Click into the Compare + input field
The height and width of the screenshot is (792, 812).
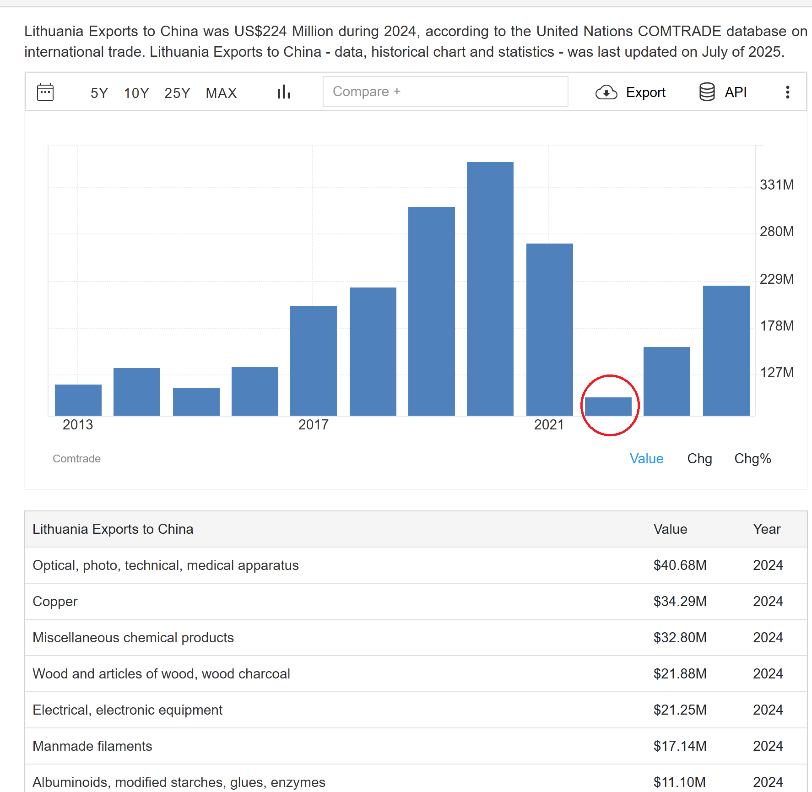[x=445, y=92]
